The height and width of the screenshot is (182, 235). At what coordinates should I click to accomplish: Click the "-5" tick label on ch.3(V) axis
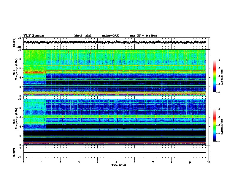pyautogui.click(x=20, y=157)
